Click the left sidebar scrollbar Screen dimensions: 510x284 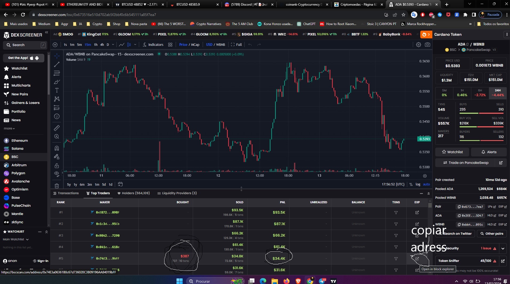(x=49, y=75)
